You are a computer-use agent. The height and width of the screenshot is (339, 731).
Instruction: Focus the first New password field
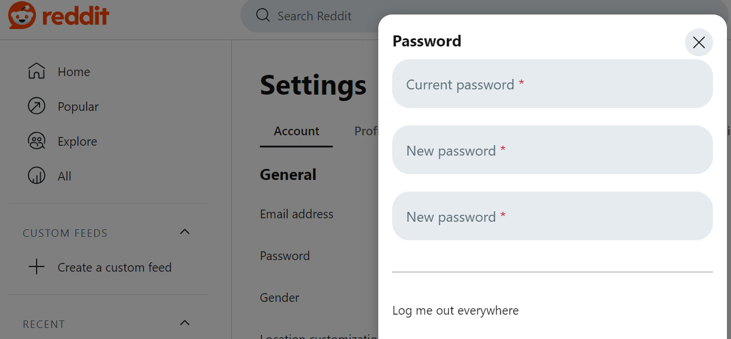click(x=553, y=150)
